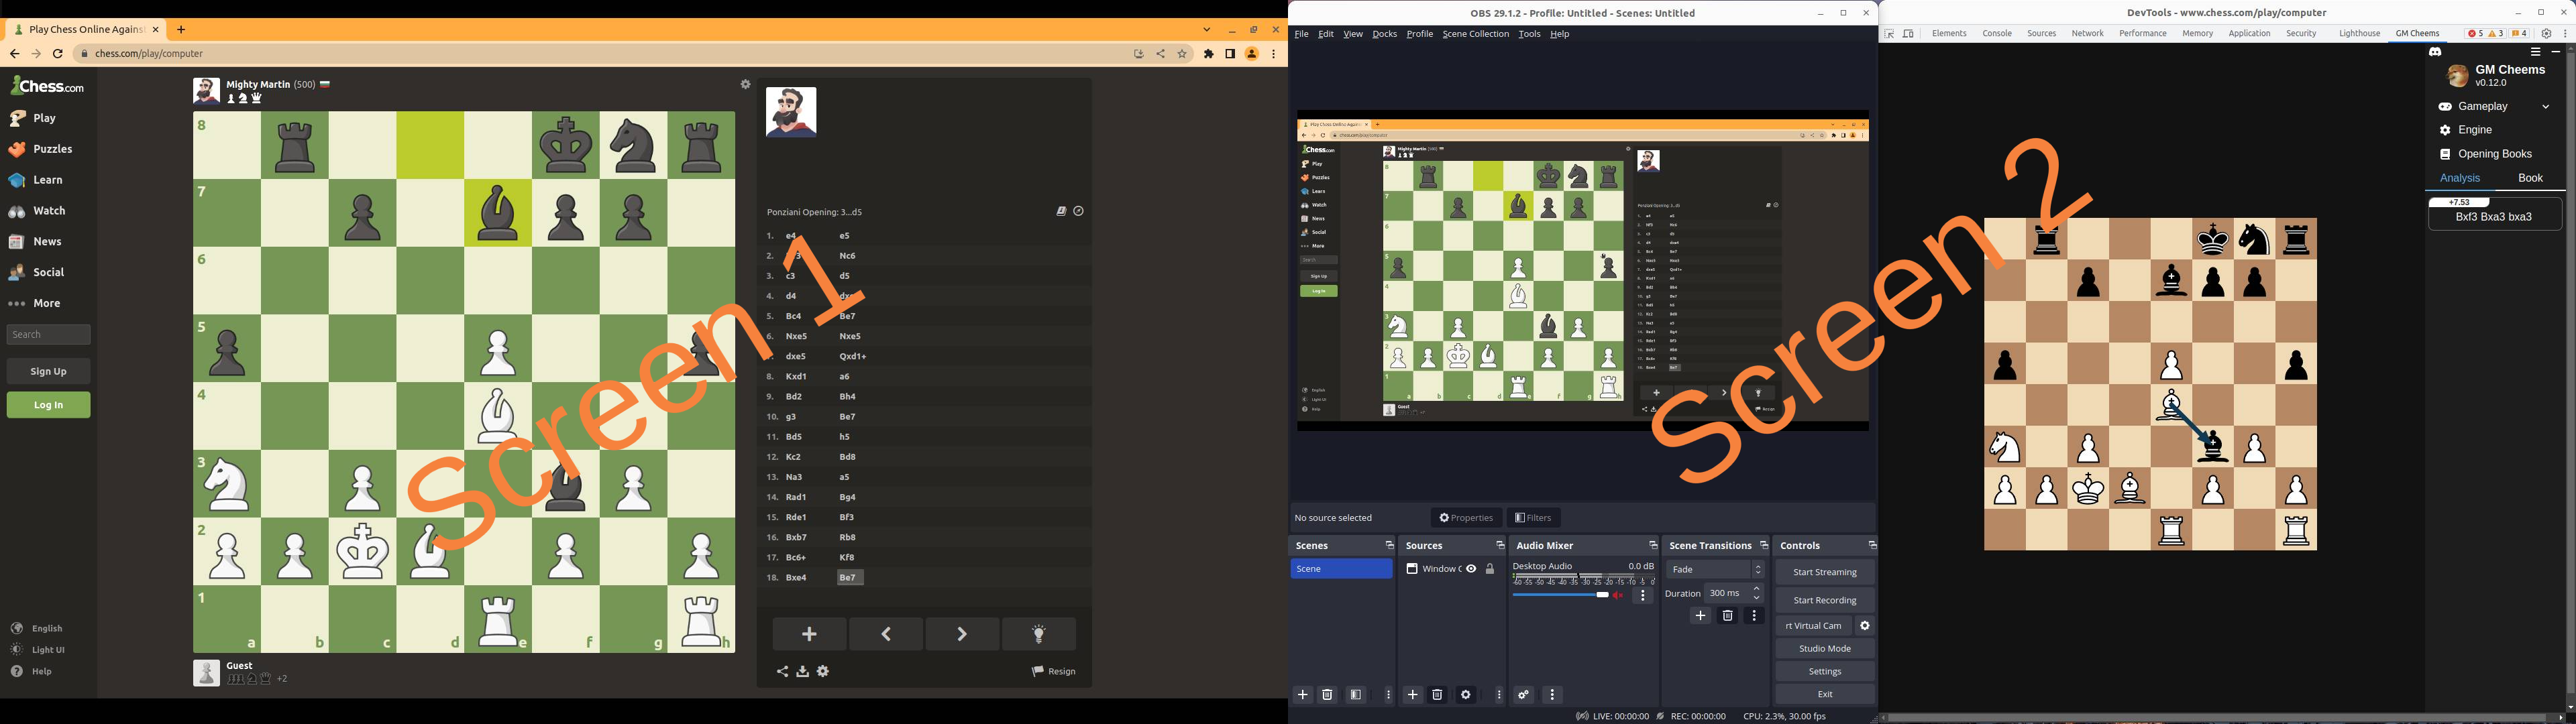
Task: Open GM Cheems hamburger menu
Action: click(2535, 52)
